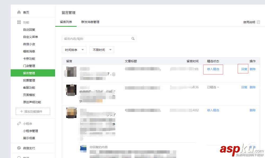Screen dimensions: 265x158
Task: Click the 添加功能插件 button
Action: (x=32, y=111)
